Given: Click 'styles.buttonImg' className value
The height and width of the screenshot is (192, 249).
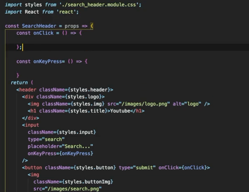Looking at the screenshot, I should (x=87, y=182).
